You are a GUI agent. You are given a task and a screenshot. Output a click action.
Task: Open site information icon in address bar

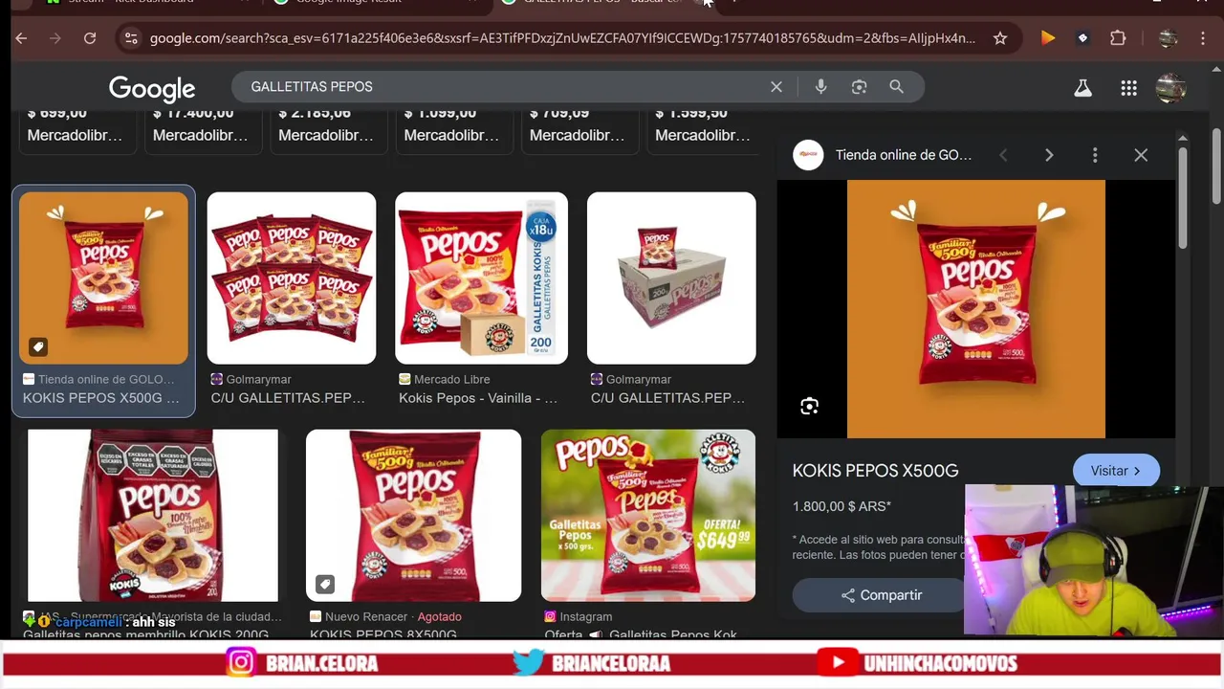click(131, 38)
